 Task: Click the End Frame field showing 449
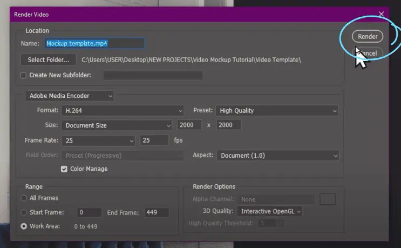tap(156, 212)
